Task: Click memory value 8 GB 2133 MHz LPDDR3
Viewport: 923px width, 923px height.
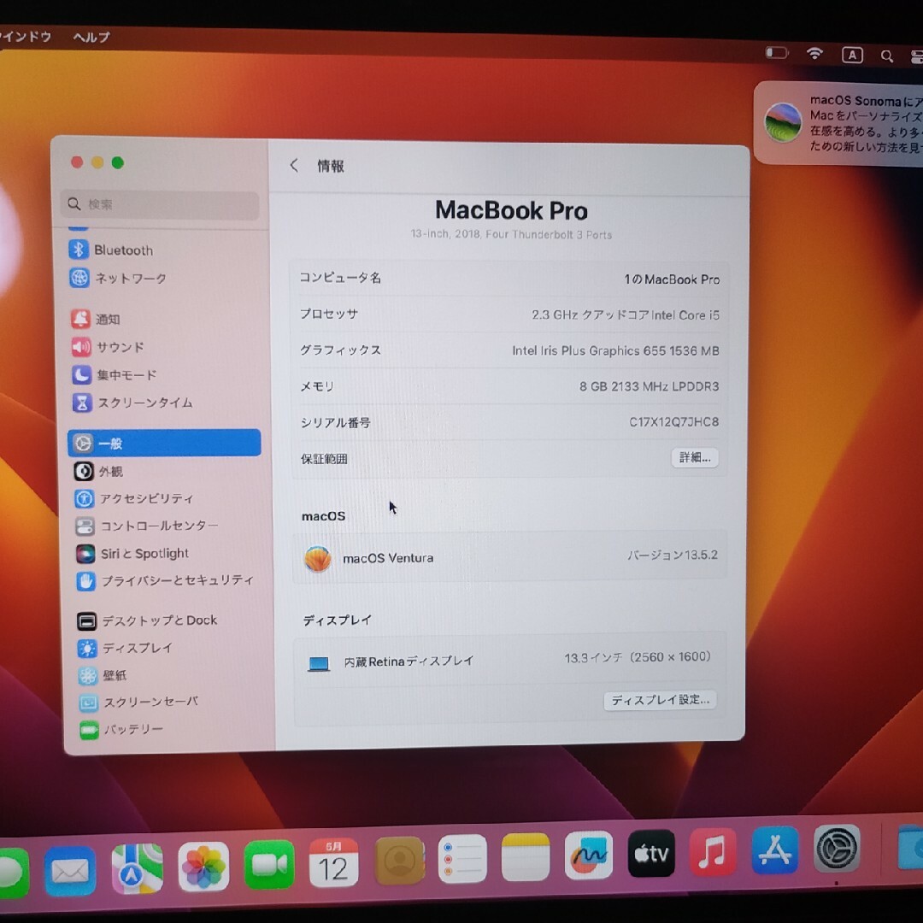Action: 650,386
